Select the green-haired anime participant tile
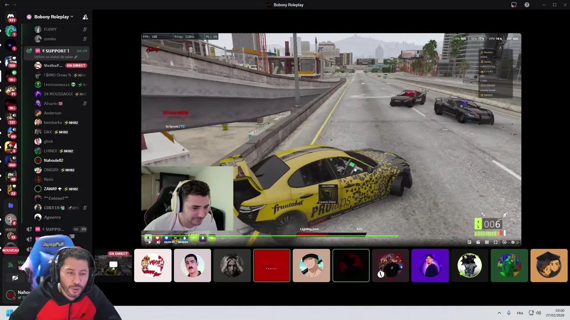570x320 pixels. coord(311,265)
